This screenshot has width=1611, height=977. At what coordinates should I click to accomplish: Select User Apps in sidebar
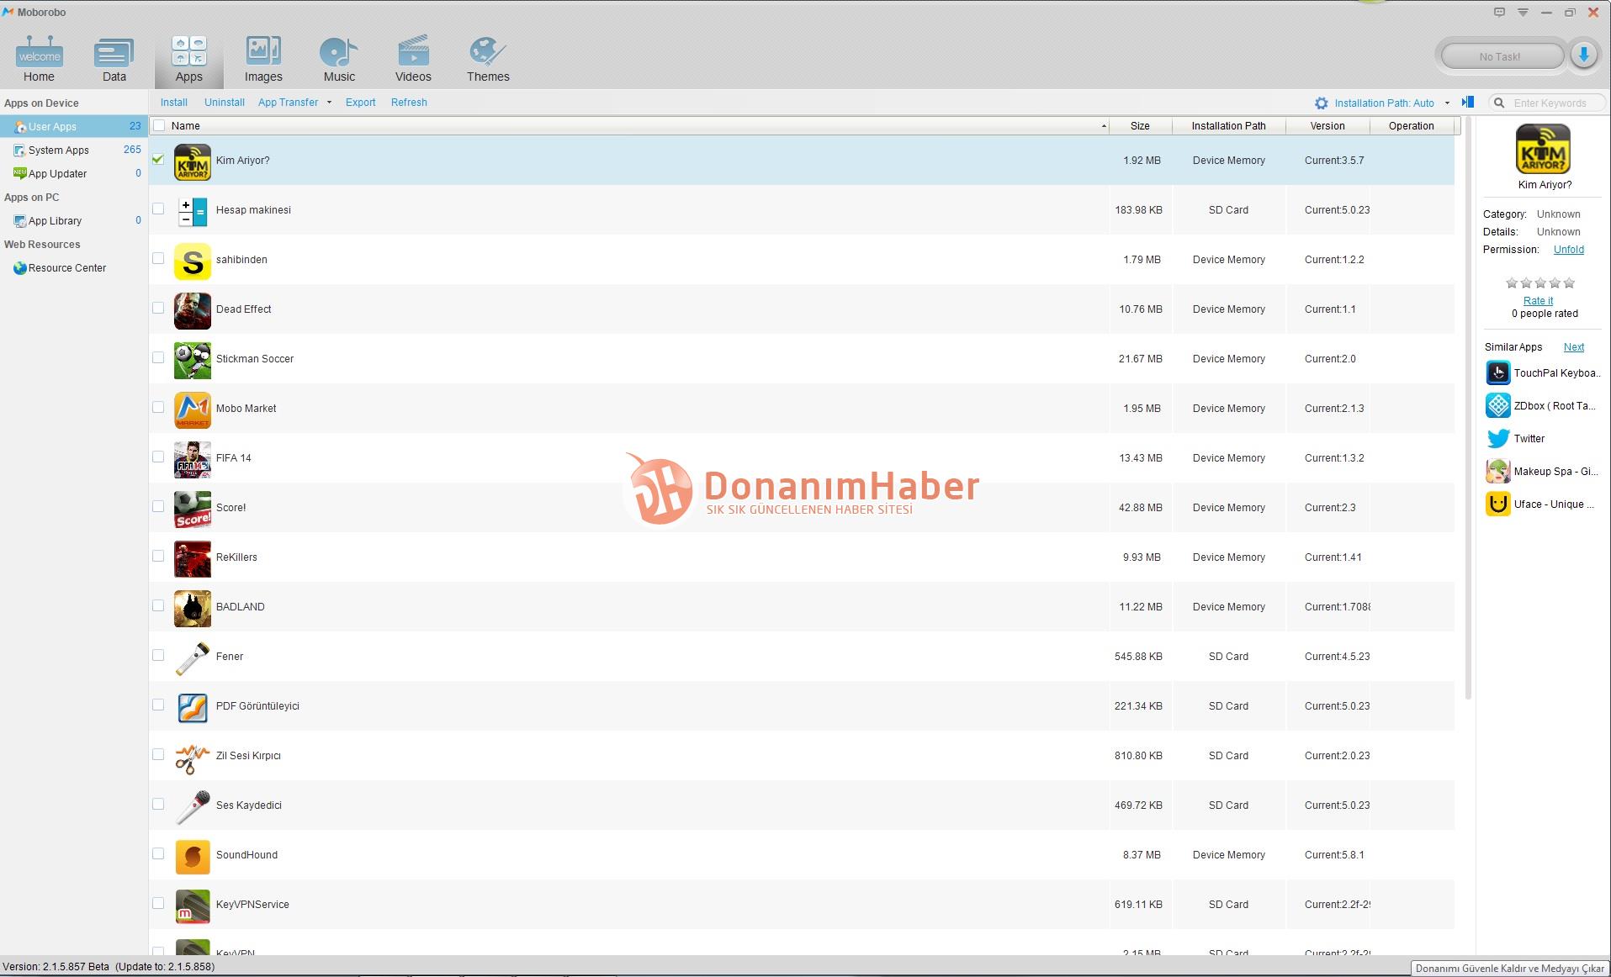(x=73, y=126)
